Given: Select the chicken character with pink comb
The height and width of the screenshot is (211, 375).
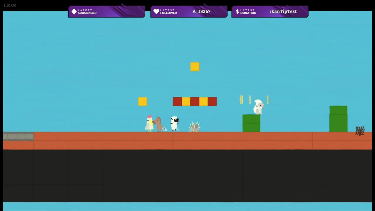Looking at the screenshot, I should 149,123.
